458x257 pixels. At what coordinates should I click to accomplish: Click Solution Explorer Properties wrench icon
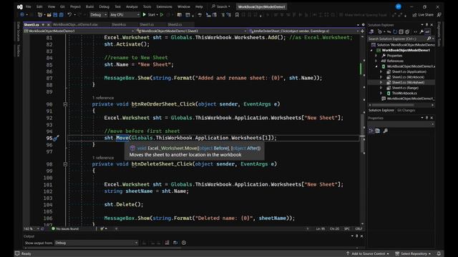(x=422, y=31)
